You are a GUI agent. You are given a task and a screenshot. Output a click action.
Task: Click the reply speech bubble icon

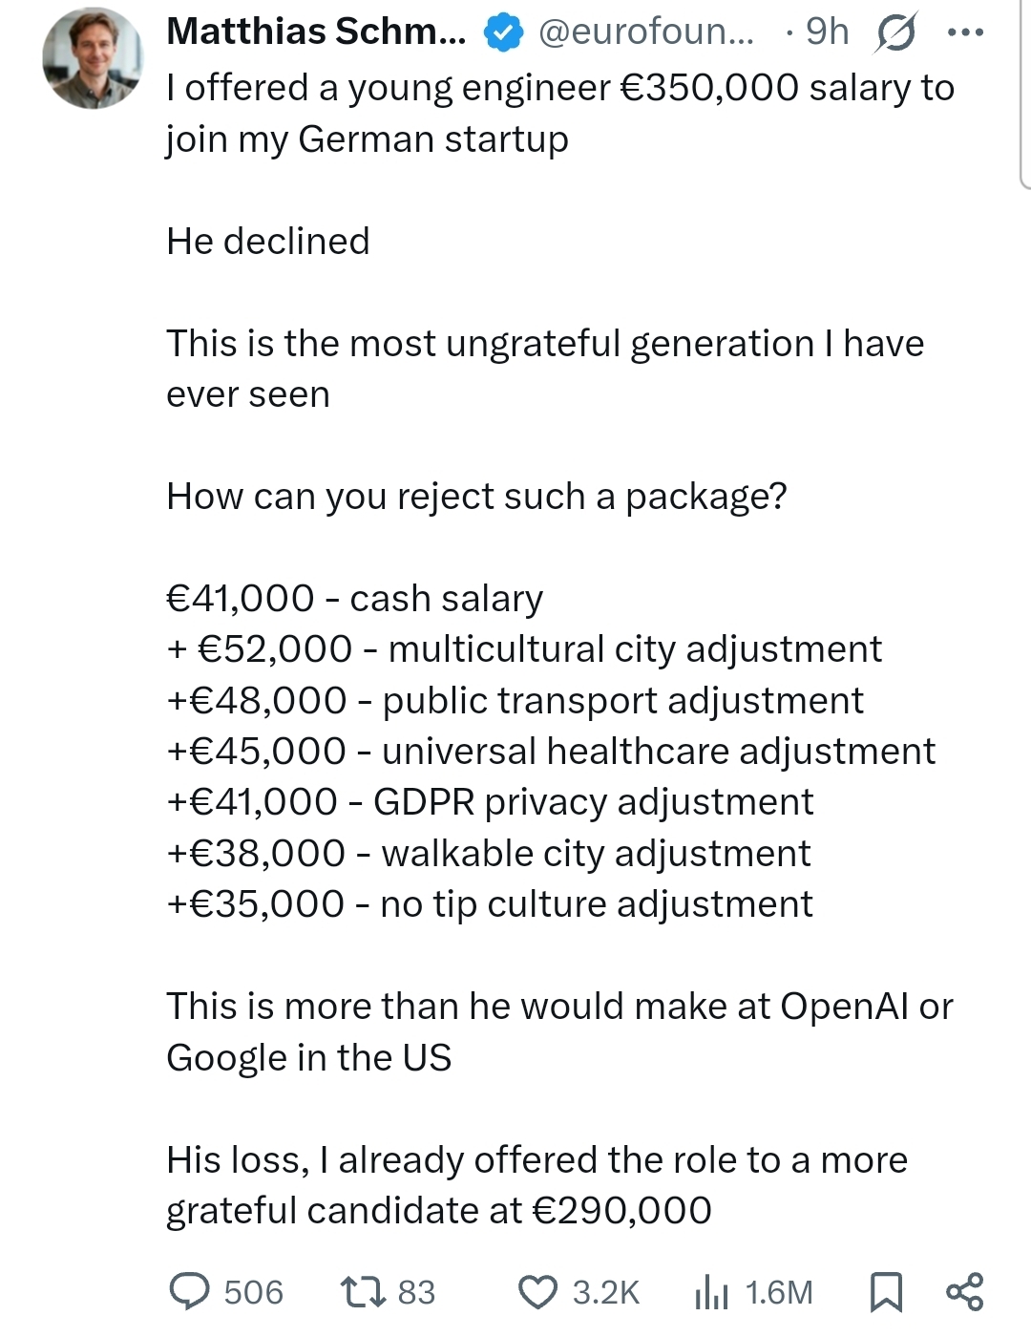click(189, 1291)
